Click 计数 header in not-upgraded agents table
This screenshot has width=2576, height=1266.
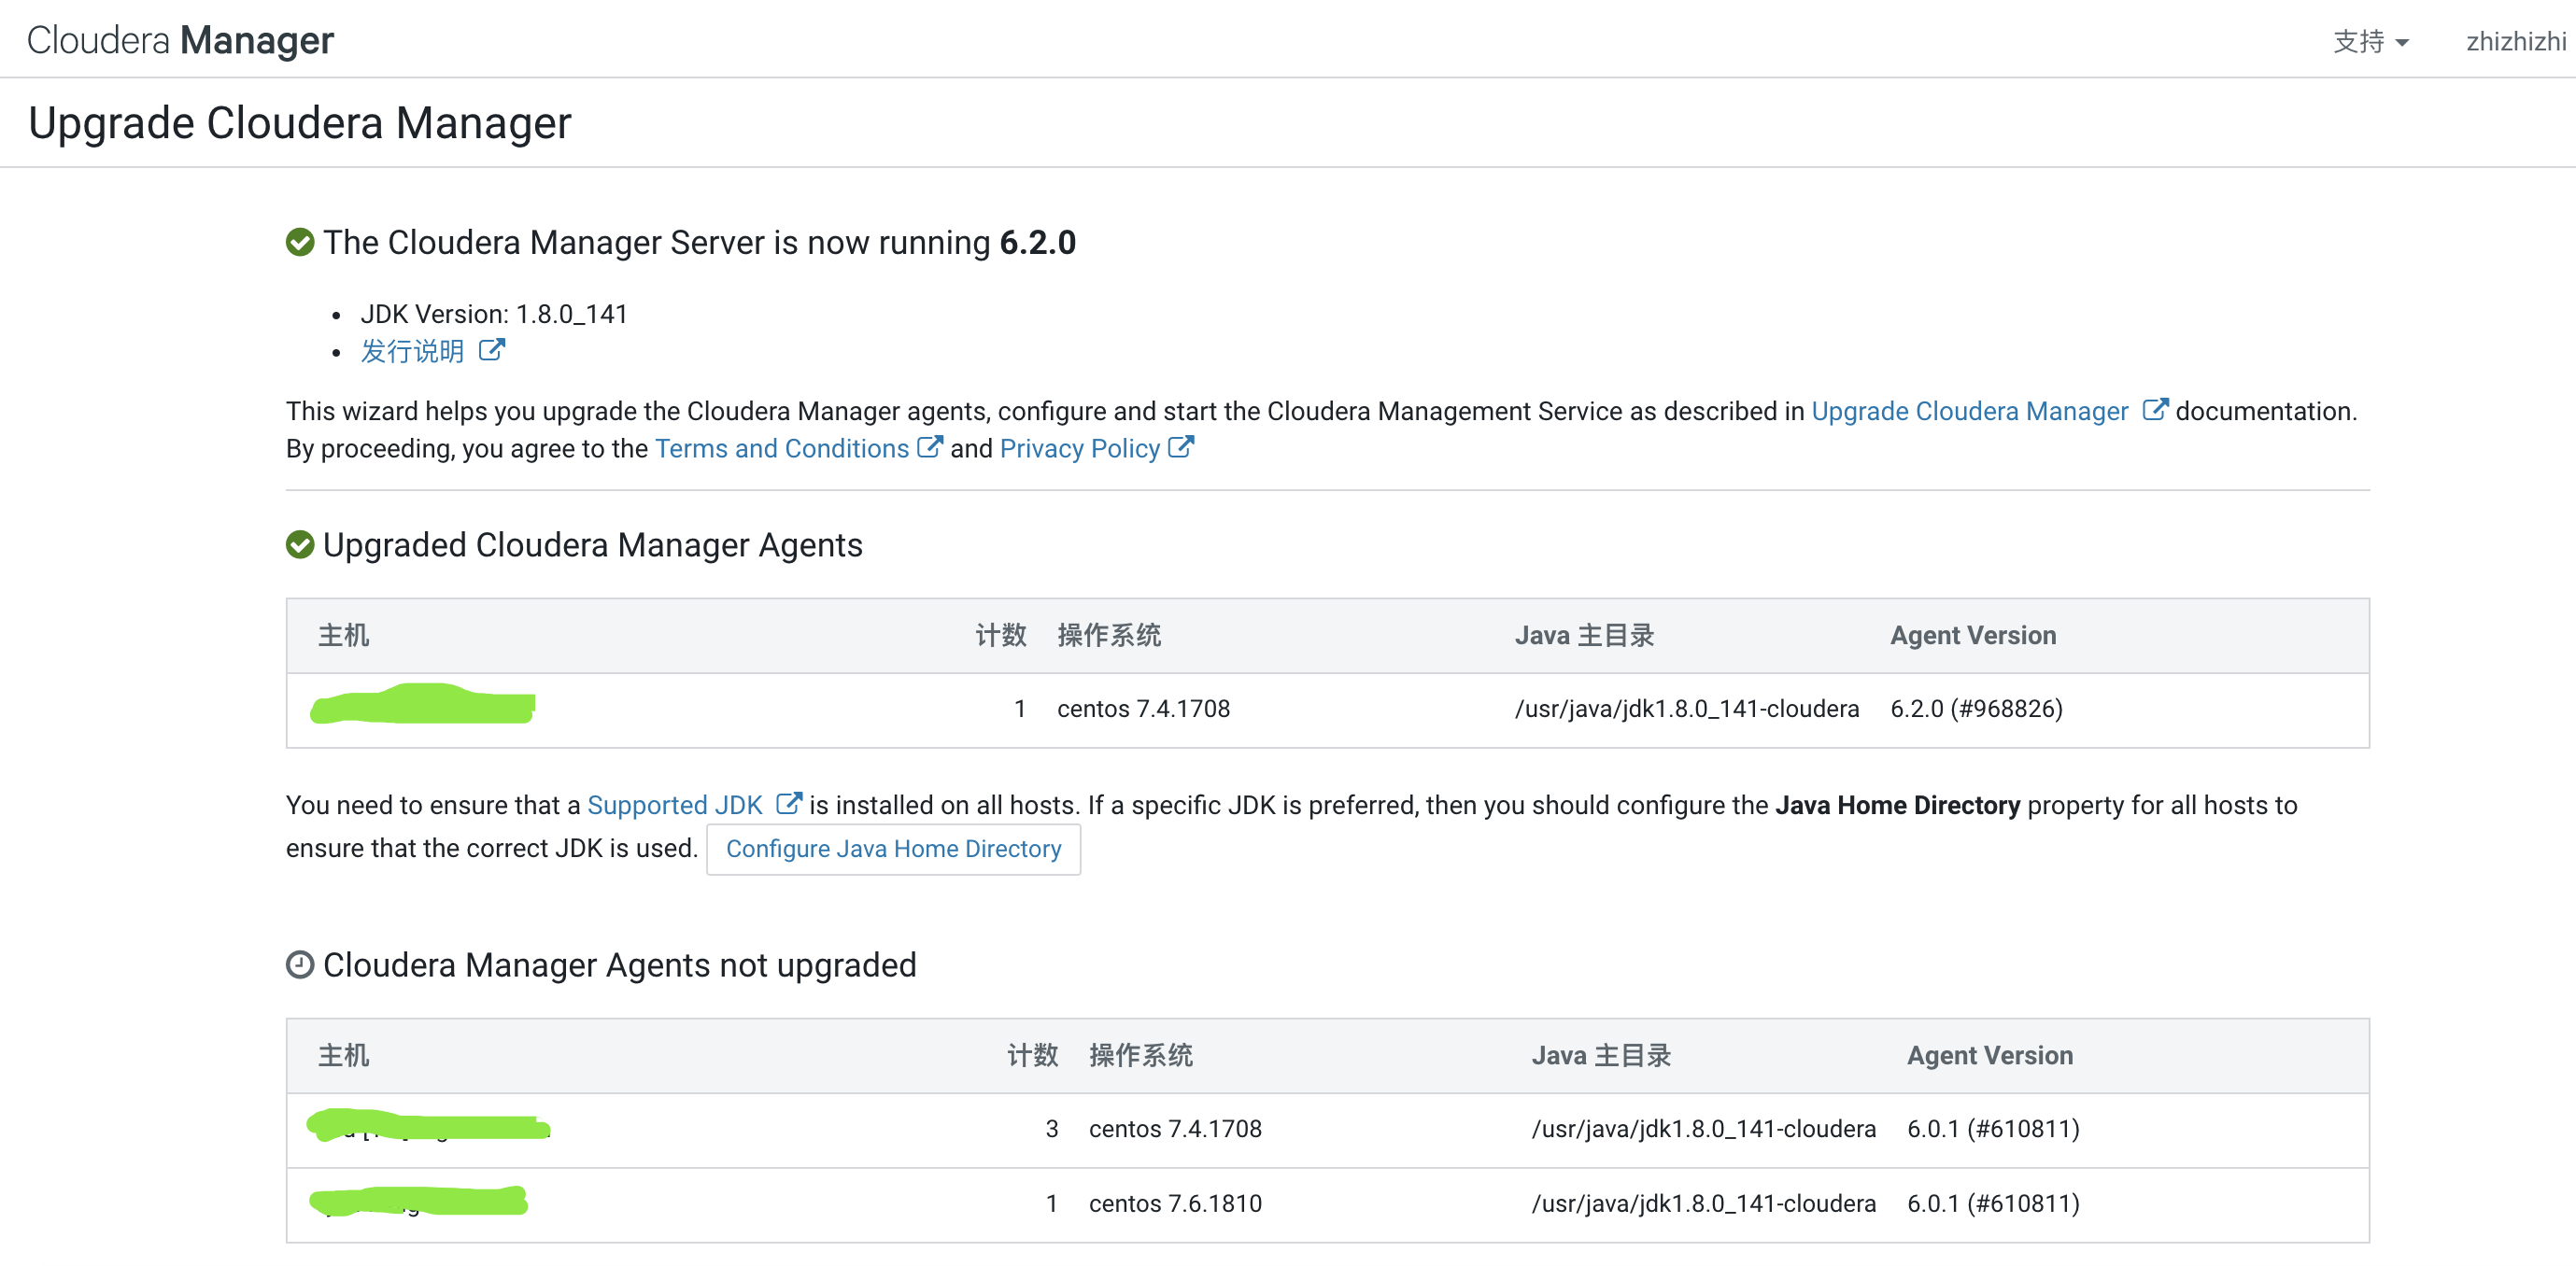point(1032,1056)
